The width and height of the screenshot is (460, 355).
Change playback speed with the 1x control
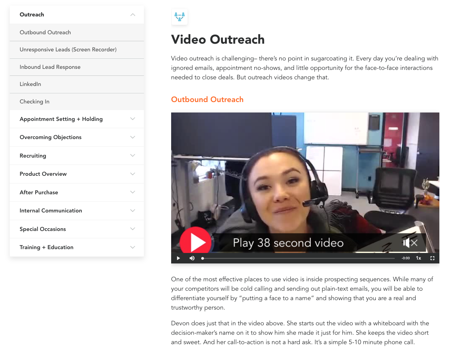(x=418, y=258)
